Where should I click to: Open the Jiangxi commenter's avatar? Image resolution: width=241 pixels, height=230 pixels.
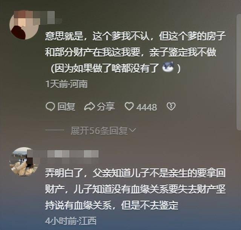(x=24, y=162)
